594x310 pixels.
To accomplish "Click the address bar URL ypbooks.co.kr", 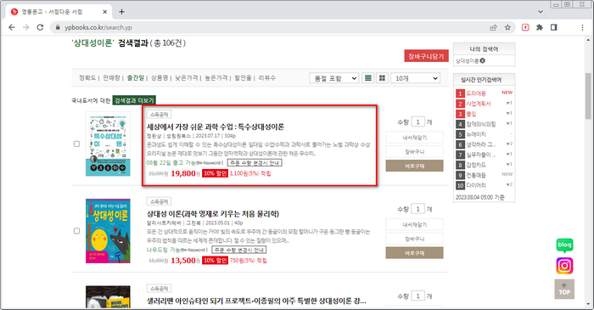I will point(98,27).
